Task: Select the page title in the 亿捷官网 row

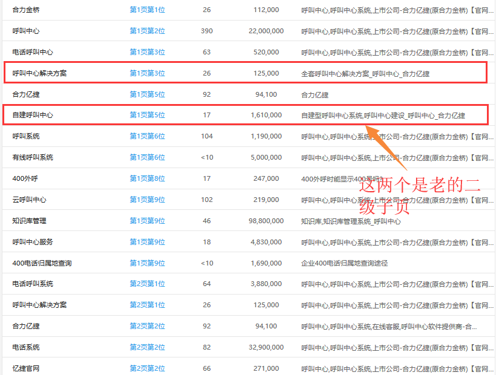Action: 397,369
